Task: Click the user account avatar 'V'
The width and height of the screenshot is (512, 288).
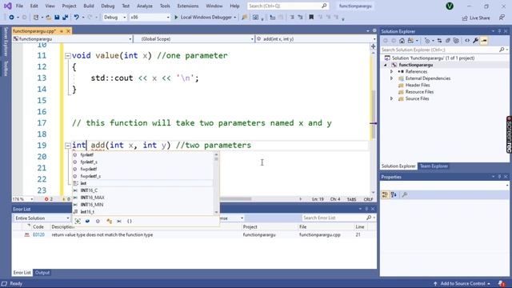Action: [450, 6]
